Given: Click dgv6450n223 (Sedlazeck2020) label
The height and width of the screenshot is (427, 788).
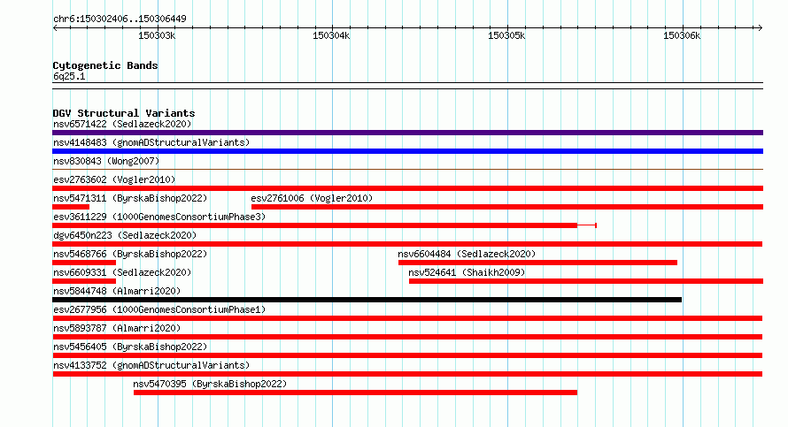Looking at the screenshot, I should 125,235.
